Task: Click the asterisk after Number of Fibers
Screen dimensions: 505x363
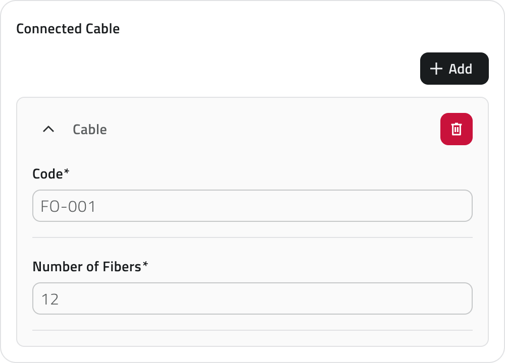Action: (x=145, y=265)
